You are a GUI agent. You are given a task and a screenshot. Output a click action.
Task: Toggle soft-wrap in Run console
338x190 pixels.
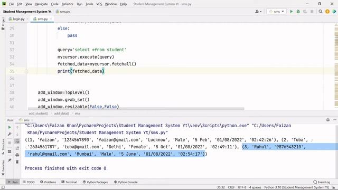(17, 141)
